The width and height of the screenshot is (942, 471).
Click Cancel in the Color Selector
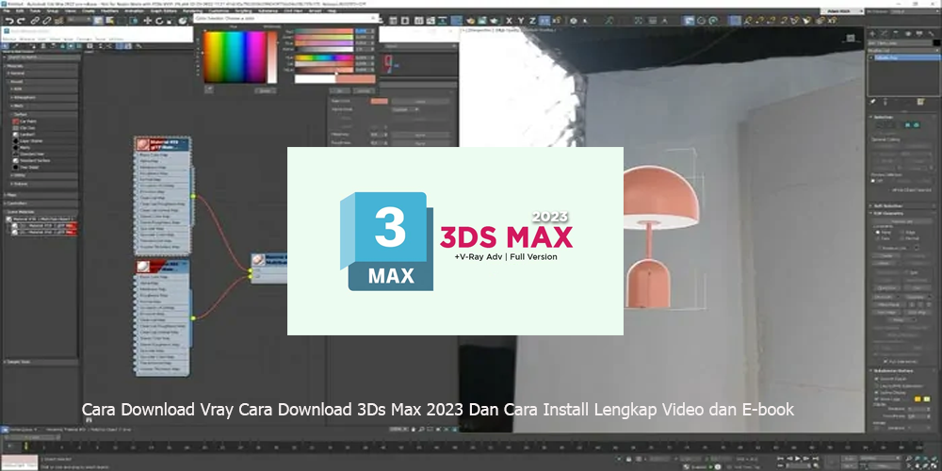click(363, 90)
